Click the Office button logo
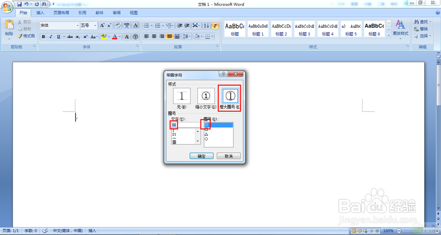The height and width of the screenshot is (235, 441). pos(7,7)
